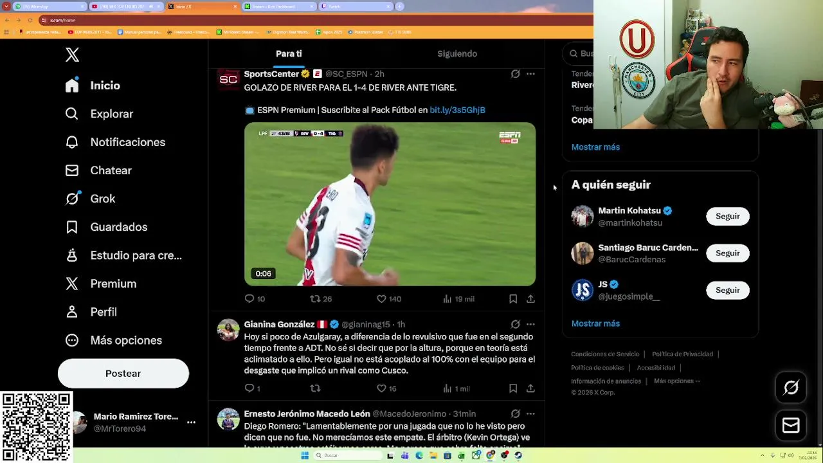Open the SportsCenter profile avatar
The height and width of the screenshot is (463, 823).
[228, 80]
